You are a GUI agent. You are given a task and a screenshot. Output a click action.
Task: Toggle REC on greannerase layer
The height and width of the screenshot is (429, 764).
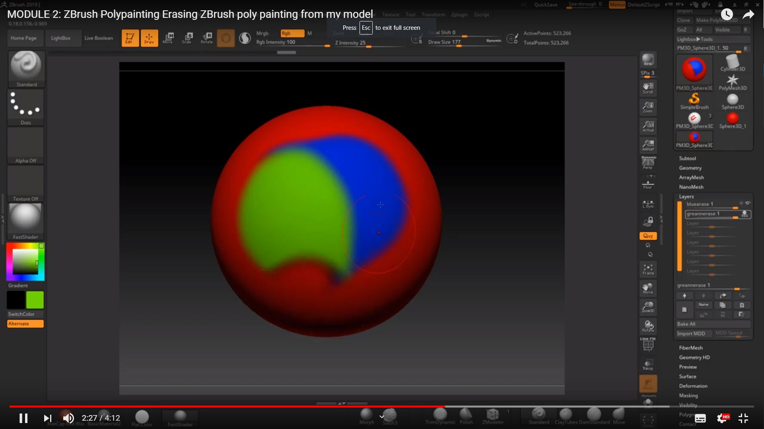(745, 214)
